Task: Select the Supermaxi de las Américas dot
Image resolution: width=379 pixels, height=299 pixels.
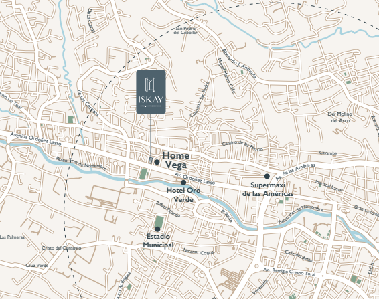Action: pos(267,176)
